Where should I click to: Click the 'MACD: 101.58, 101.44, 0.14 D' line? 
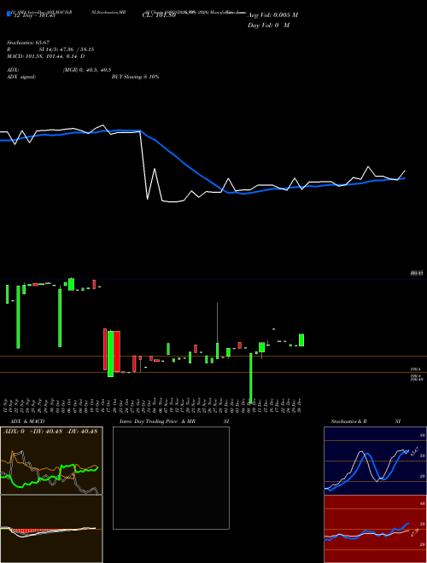[46, 56]
